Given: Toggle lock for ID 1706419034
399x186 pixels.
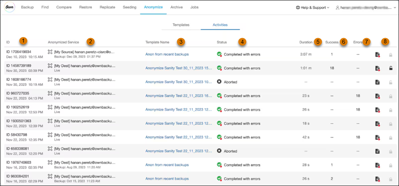Looking at the screenshot, I should pyautogui.click(x=391, y=54).
